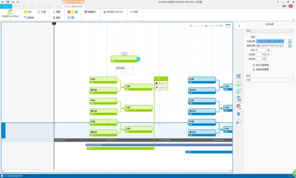This screenshot has width=296, height=178.
Task: Click zoom out minus button
Action: point(196,26)
